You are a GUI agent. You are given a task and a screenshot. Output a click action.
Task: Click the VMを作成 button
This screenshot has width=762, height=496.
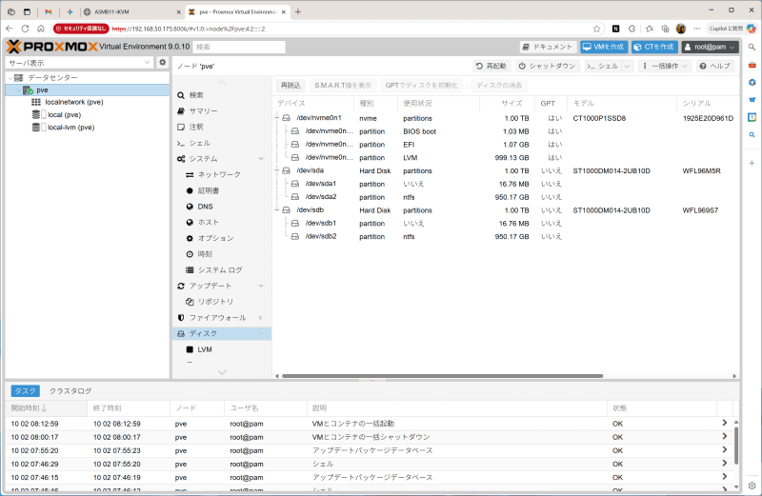coord(604,47)
